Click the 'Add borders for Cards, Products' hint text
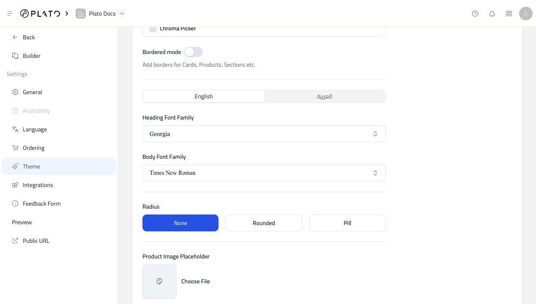 pyautogui.click(x=199, y=65)
